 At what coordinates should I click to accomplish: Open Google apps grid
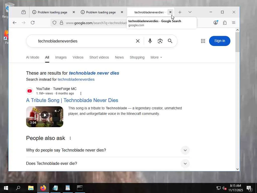pos(203,41)
